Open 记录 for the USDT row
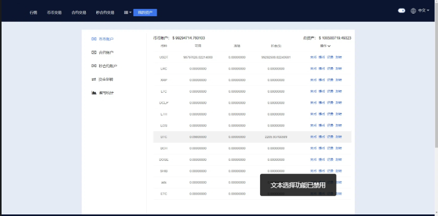 pos(330,57)
